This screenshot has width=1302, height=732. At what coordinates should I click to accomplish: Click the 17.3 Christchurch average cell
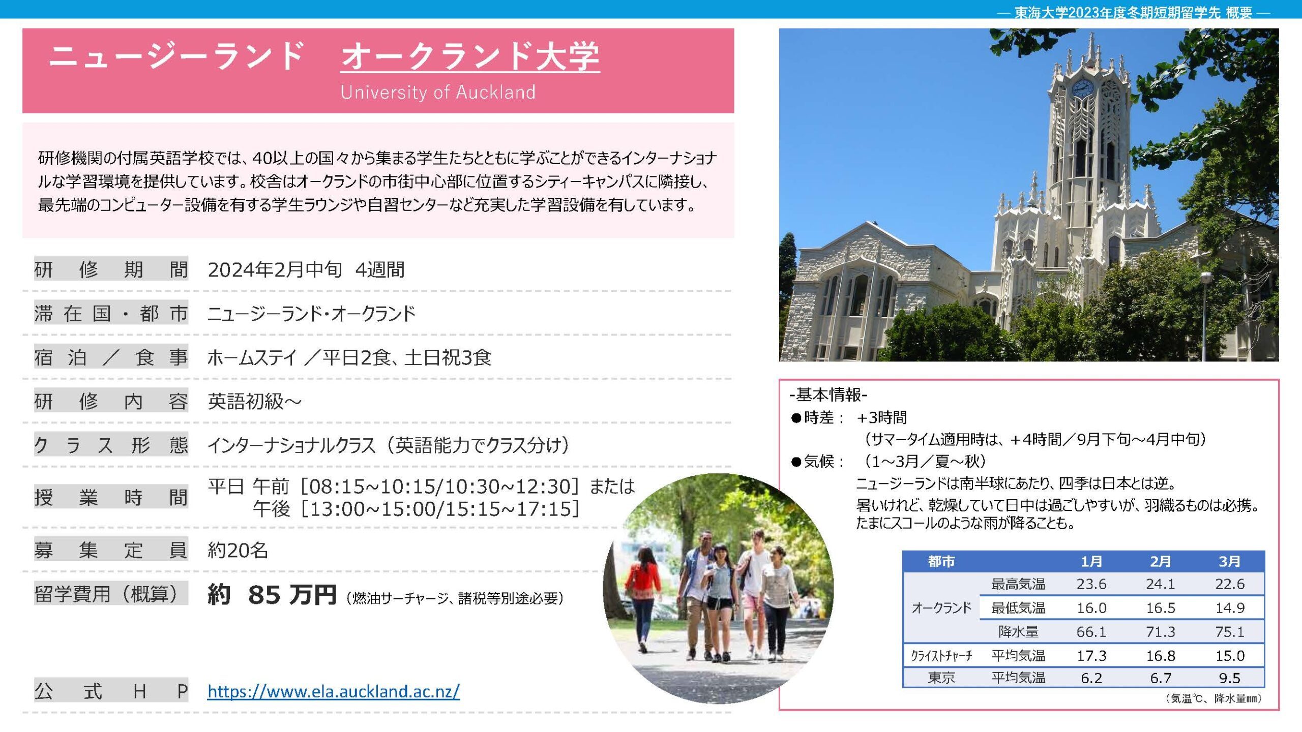click(1091, 656)
